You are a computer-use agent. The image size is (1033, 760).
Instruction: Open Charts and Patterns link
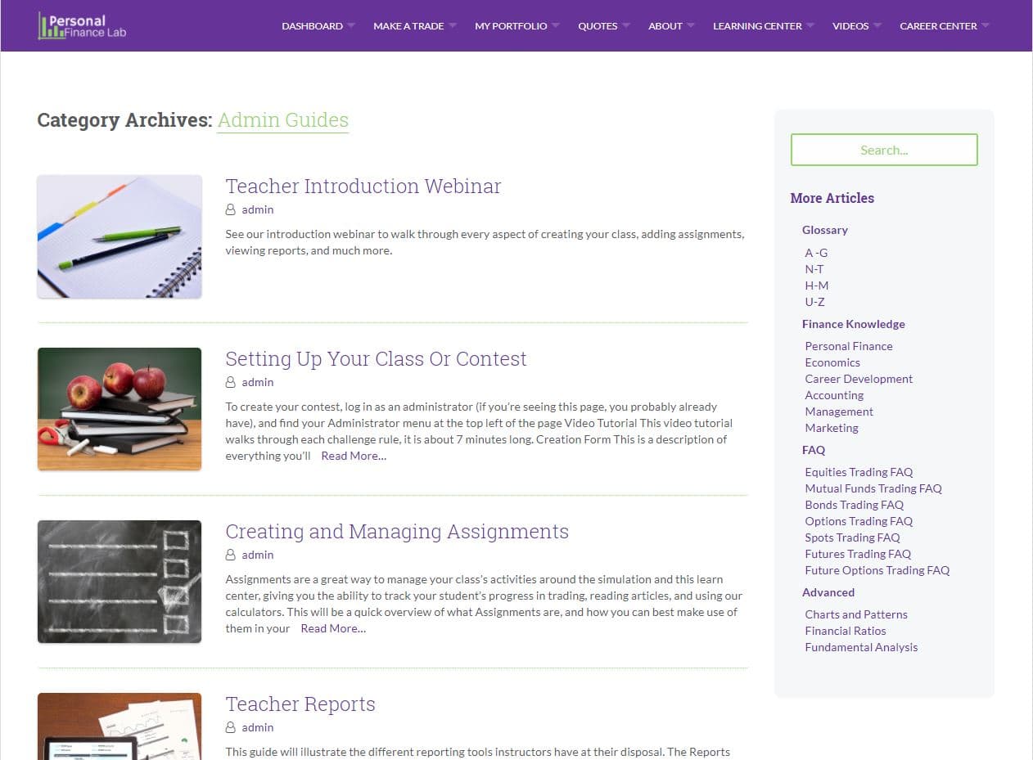[x=856, y=614]
